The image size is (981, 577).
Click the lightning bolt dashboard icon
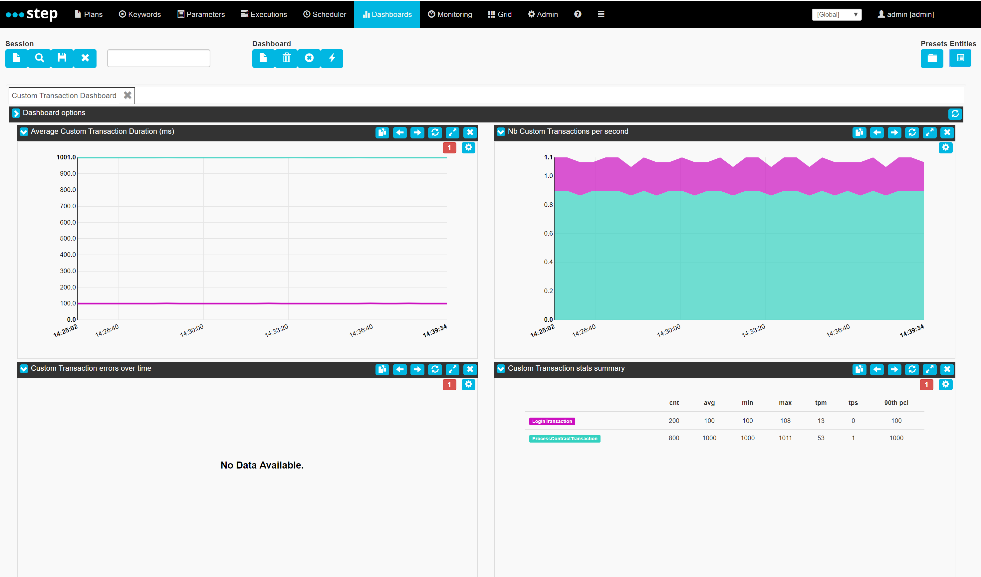coord(332,58)
